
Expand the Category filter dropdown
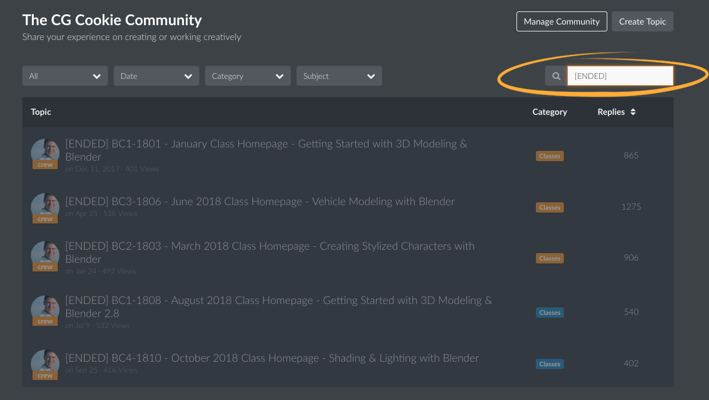(247, 75)
